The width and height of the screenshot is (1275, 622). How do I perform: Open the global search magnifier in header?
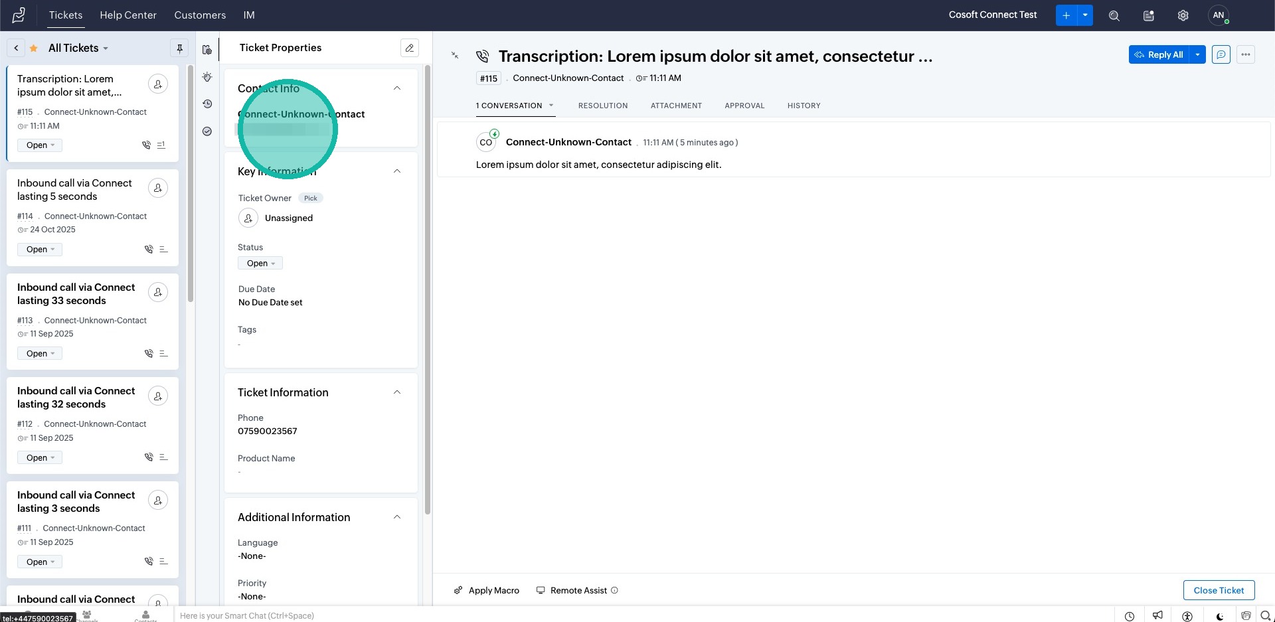coord(1114,15)
